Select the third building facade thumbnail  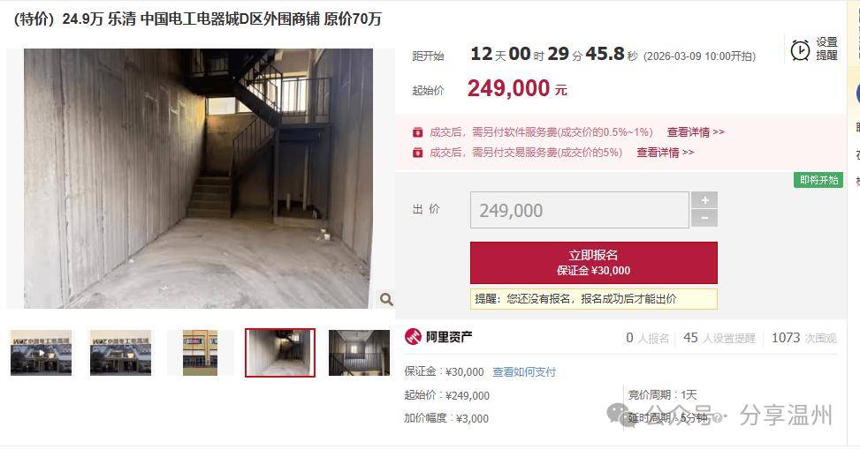point(200,353)
